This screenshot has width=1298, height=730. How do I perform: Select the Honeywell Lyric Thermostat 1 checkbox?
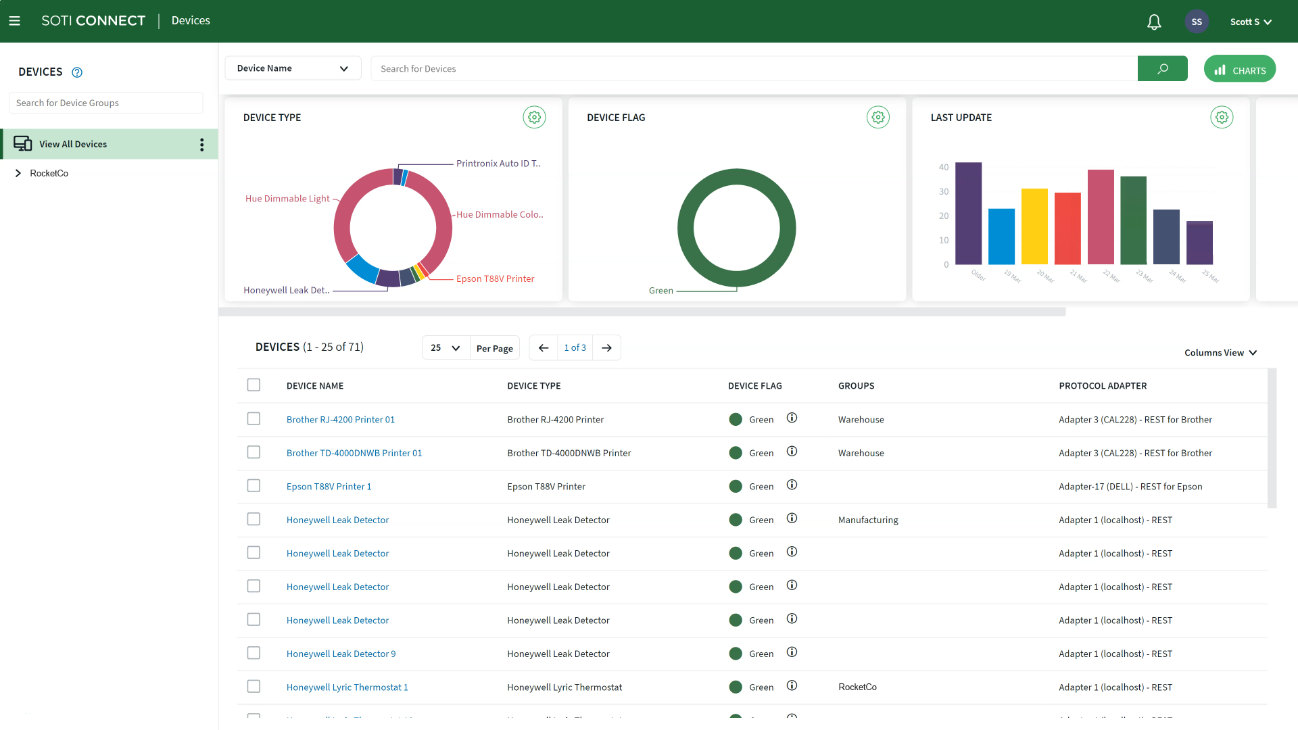pyautogui.click(x=254, y=687)
